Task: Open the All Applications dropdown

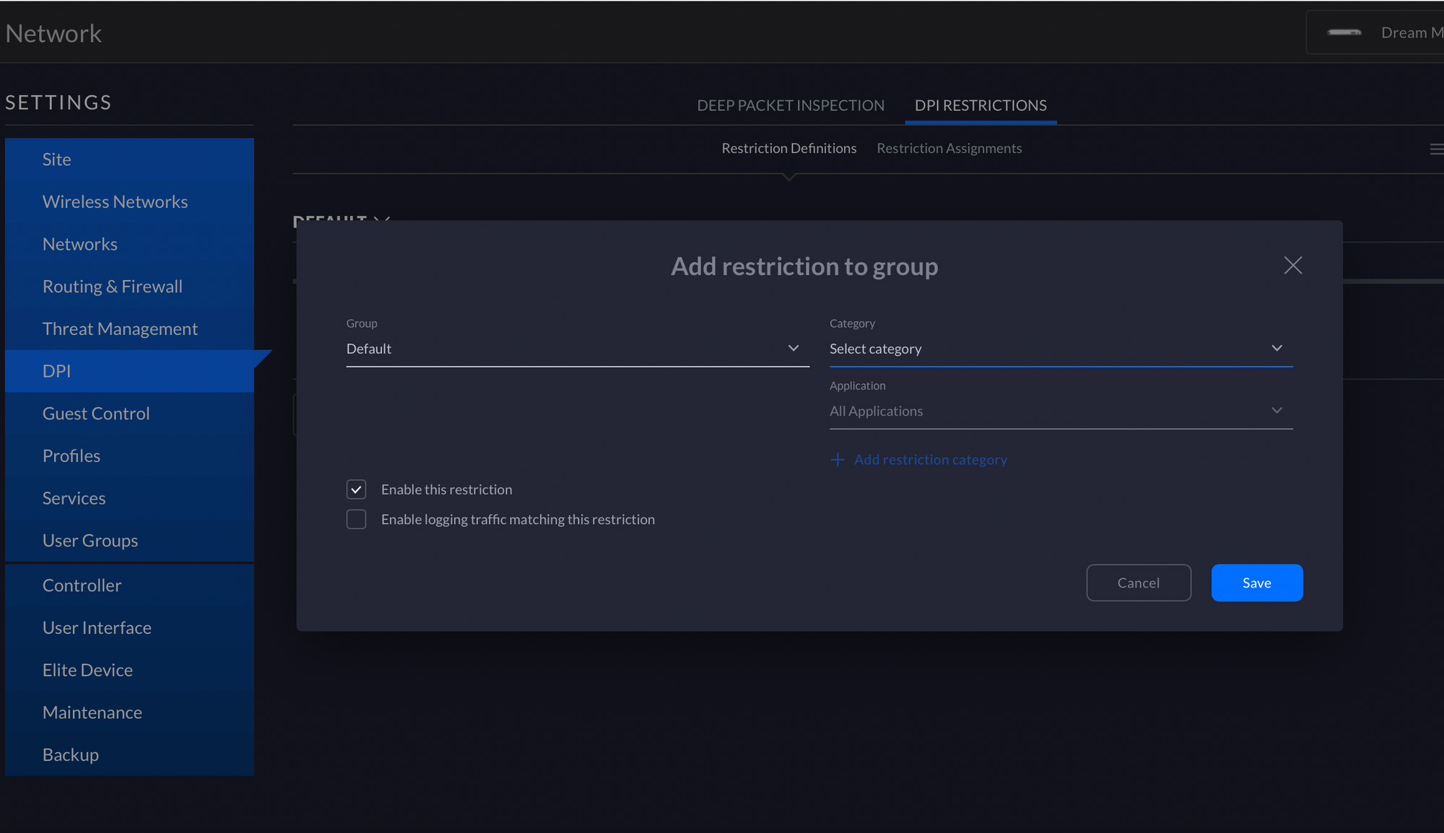Action: [1061, 411]
